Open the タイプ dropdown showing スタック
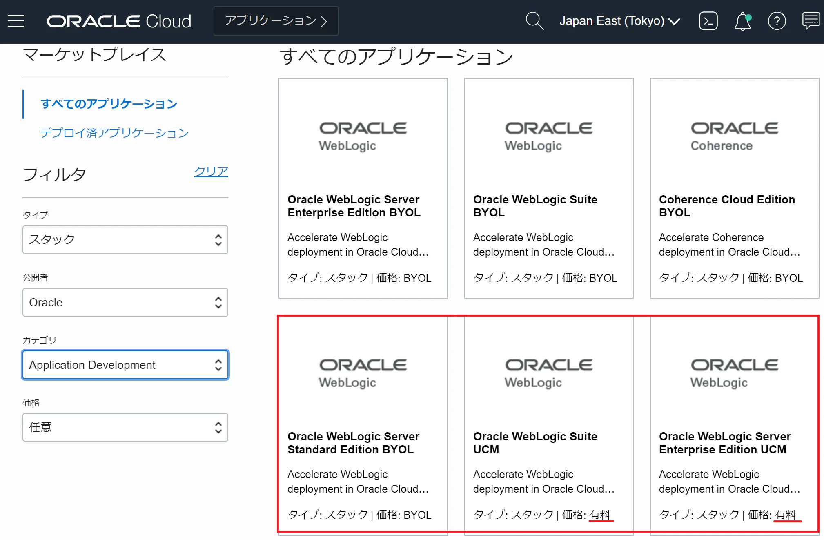The image size is (824, 540). pos(125,240)
